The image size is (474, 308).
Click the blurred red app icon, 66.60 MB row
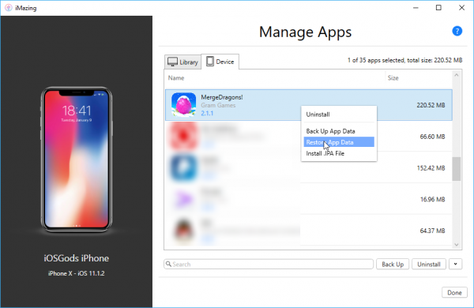pos(183,137)
